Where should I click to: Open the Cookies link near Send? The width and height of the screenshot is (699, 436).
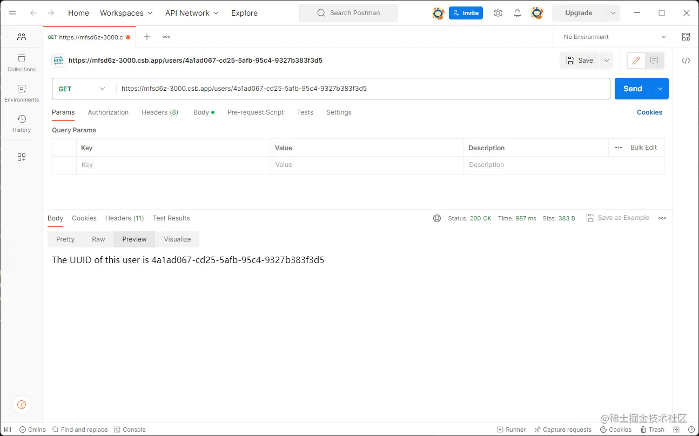pos(649,112)
